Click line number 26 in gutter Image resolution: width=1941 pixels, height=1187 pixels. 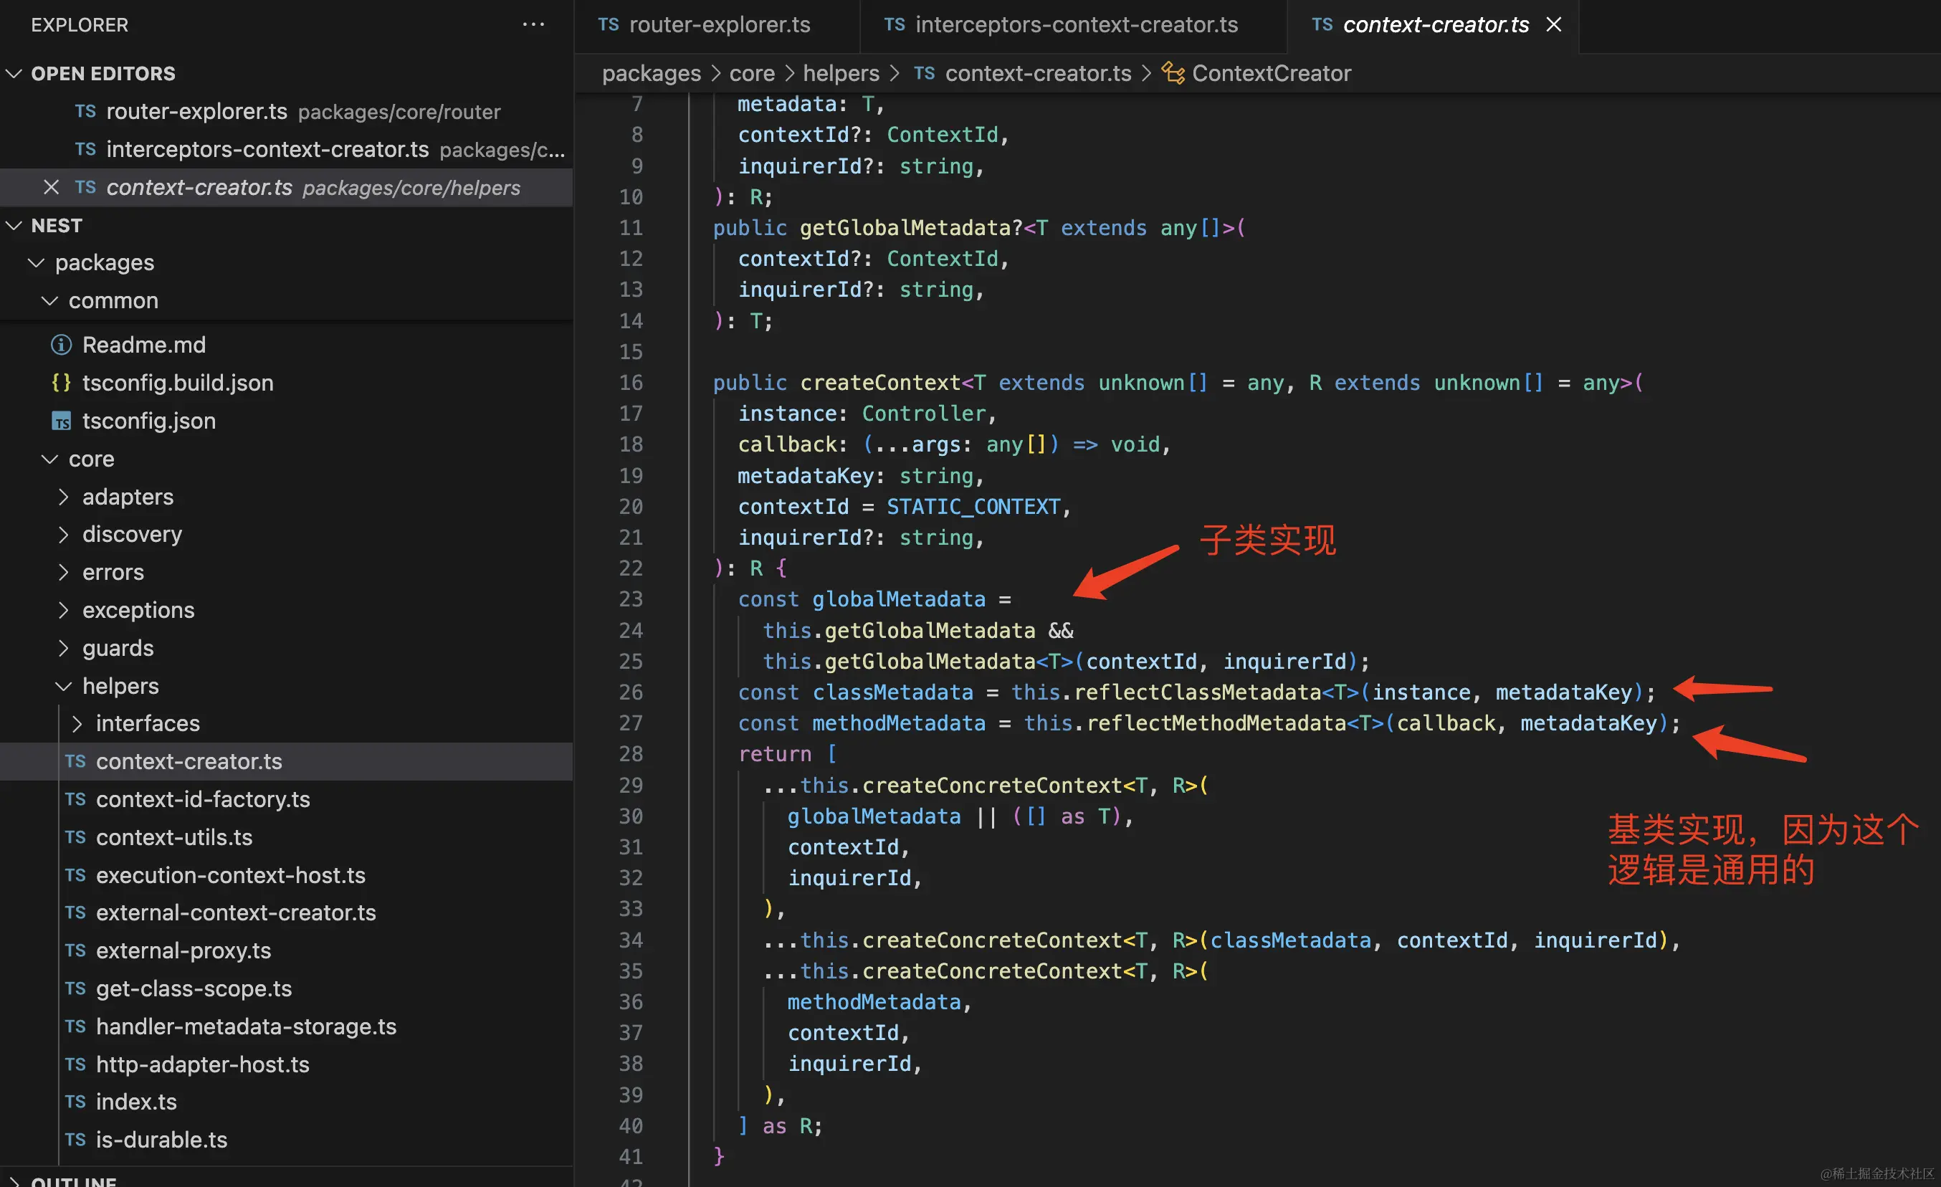click(630, 692)
